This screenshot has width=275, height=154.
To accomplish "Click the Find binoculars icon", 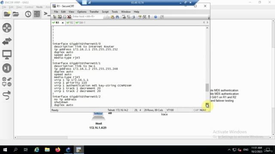I will coord(117,17).
